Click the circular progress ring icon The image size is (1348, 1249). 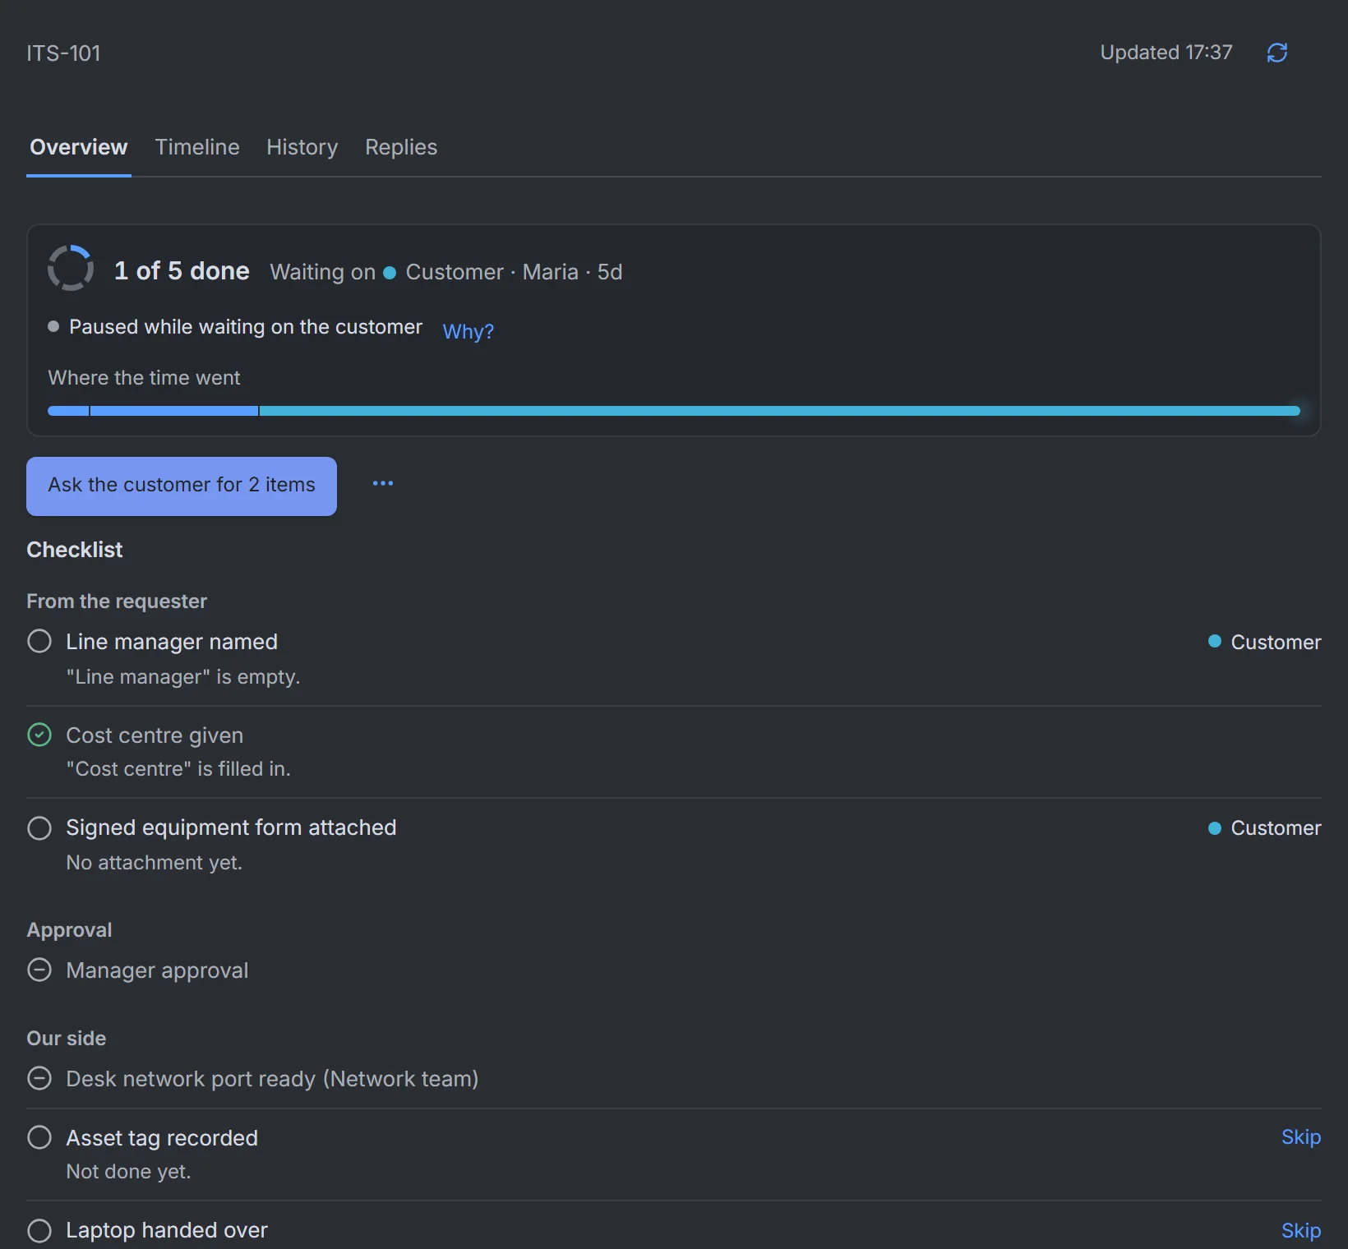click(x=71, y=268)
